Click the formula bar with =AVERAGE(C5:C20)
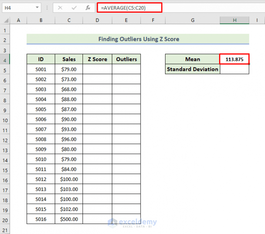This screenshot has height=234, width=265. (x=130, y=8)
